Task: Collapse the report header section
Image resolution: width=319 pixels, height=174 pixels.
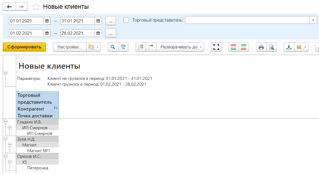Action: [5, 73]
